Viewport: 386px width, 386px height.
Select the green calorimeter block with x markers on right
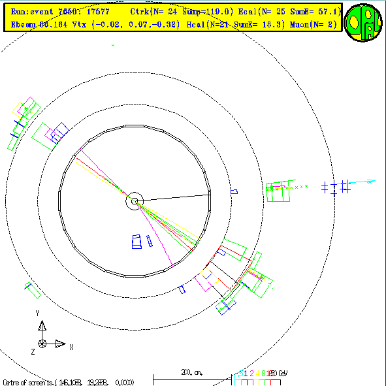coord(278,192)
